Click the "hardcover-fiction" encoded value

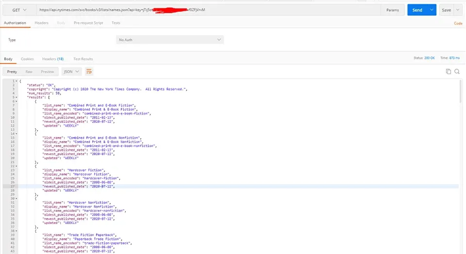(x=101, y=178)
